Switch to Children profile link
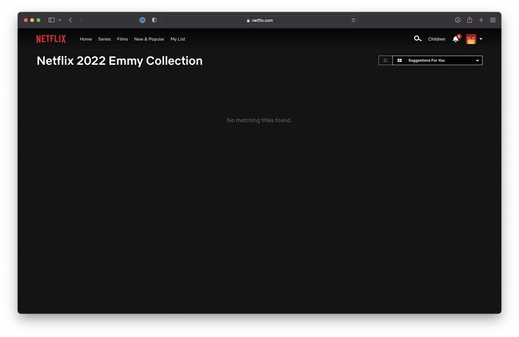Viewport: 519px width, 337px height. (436, 39)
